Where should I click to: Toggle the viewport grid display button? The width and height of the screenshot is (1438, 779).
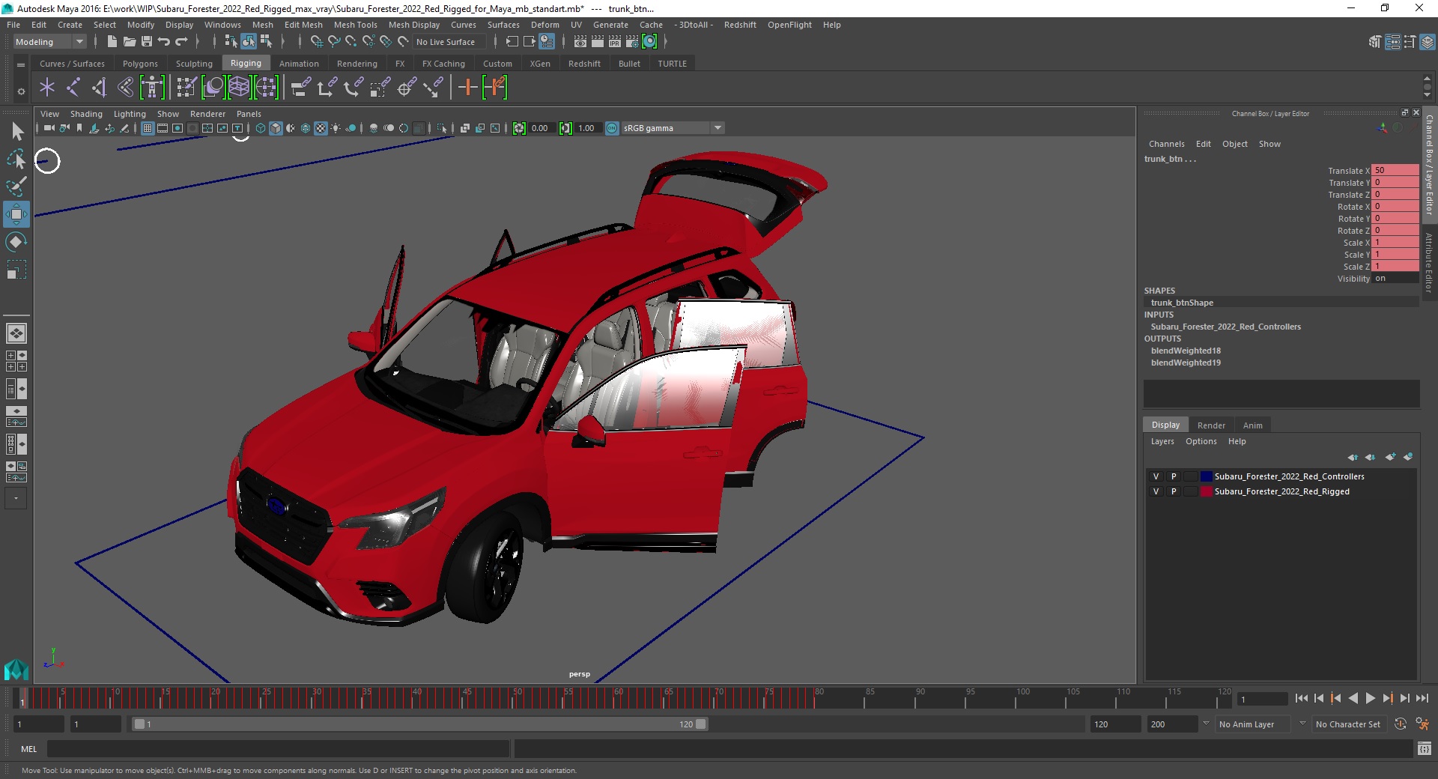[148, 128]
